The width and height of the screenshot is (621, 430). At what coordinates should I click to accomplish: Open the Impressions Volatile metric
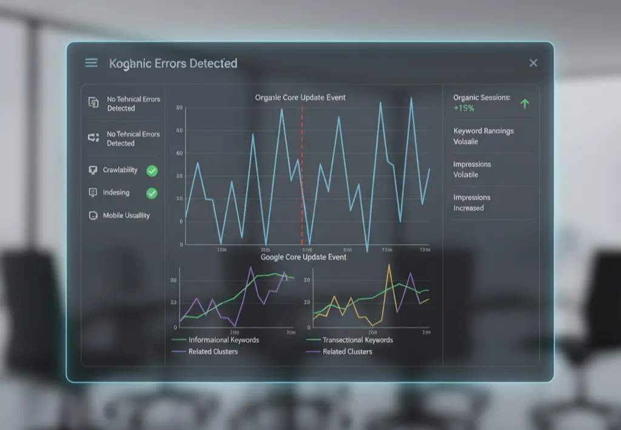(x=472, y=170)
